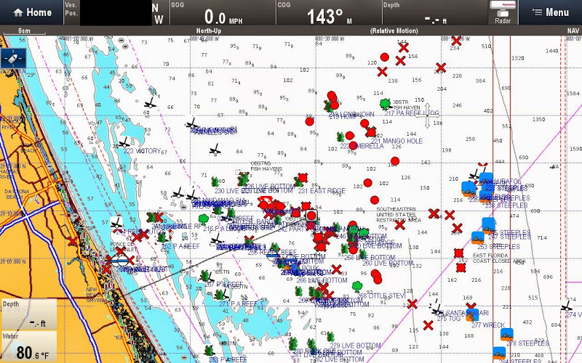Select the red circle waypoint near depth 120
The height and width of the screenshot is (363, 582).
click(x=385, y=57)
